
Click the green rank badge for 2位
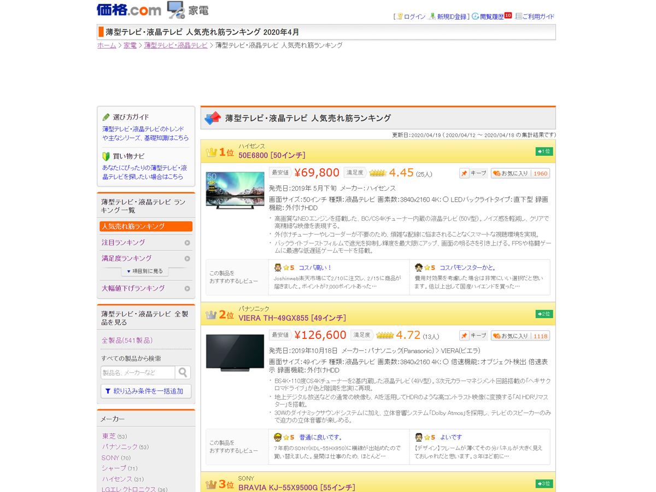tap(544, 314)
